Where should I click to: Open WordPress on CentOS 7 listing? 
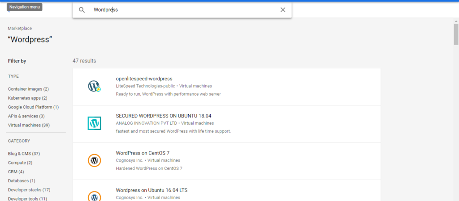143,153
